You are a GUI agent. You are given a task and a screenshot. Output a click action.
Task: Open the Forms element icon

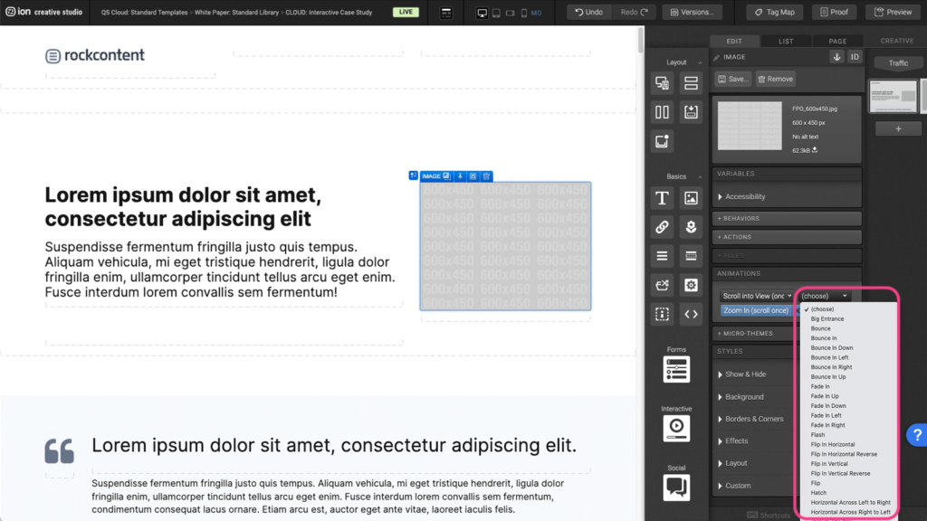click(676, 369)
